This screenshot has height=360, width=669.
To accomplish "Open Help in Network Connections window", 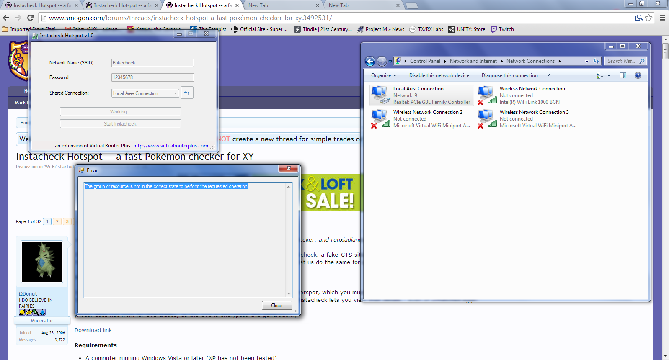I will [638, 75].
